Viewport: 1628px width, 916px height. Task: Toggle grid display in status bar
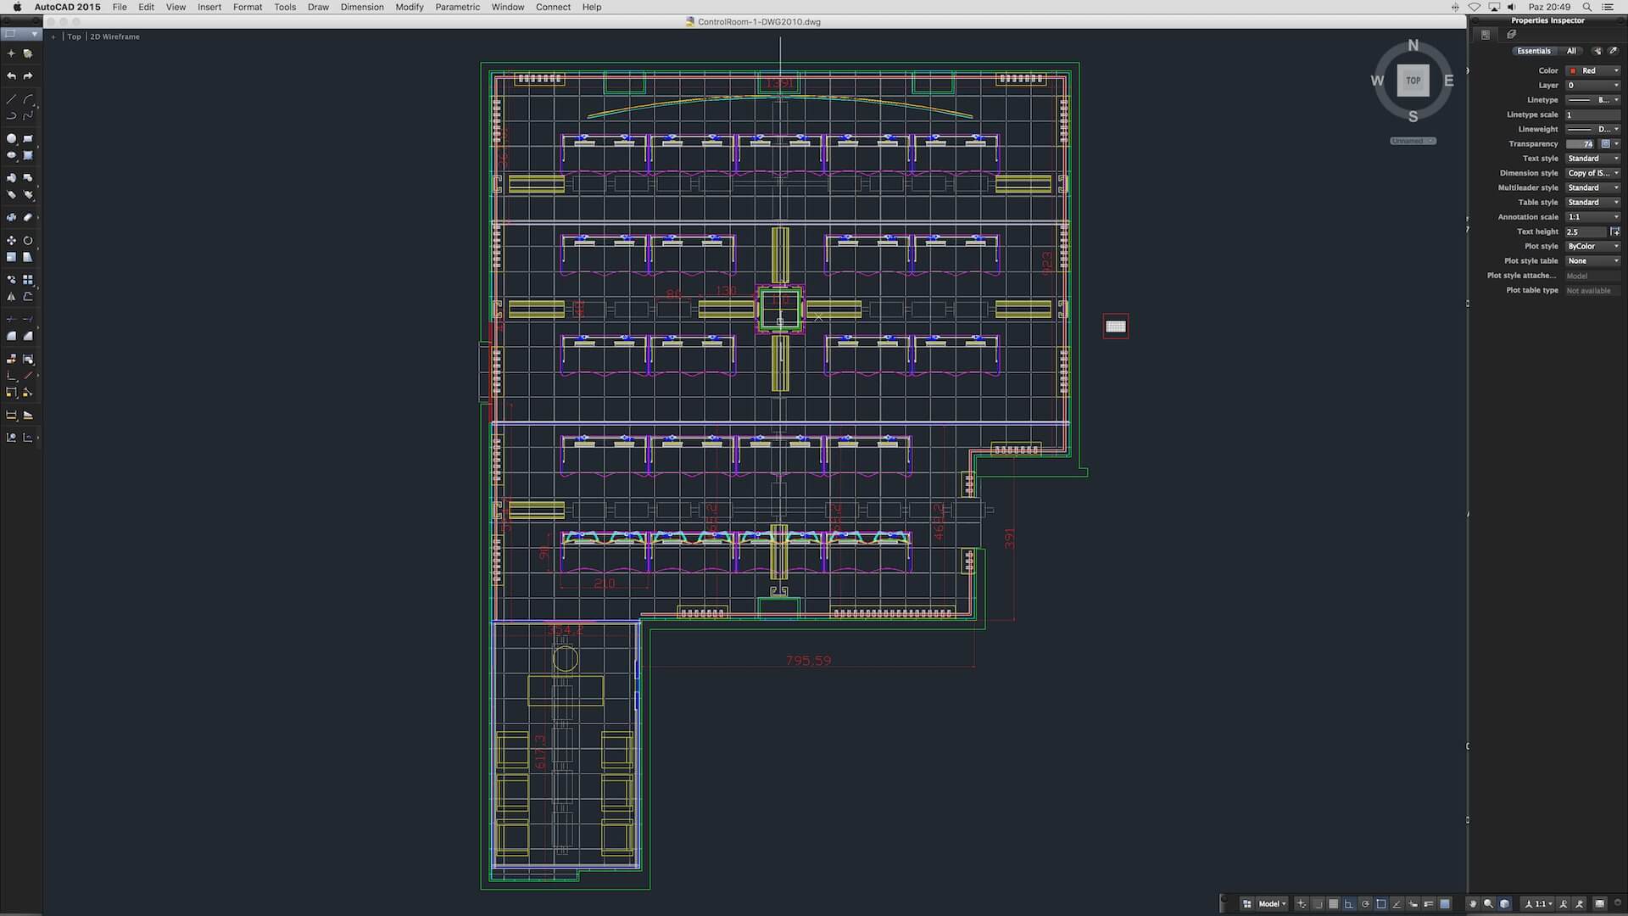1333,904
